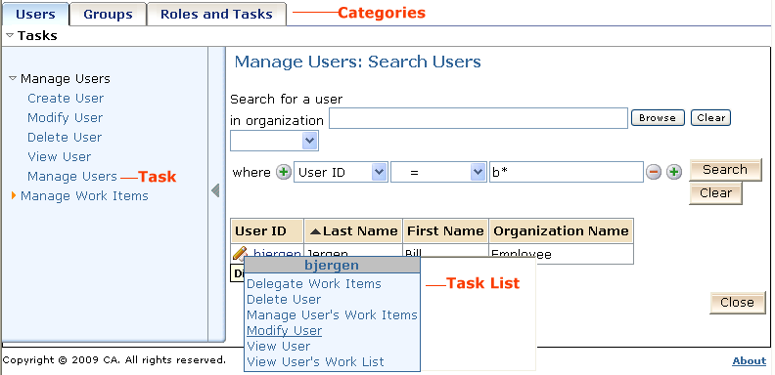Open Create User in the sidebar
775x375 pixels.
click(66, 99)
